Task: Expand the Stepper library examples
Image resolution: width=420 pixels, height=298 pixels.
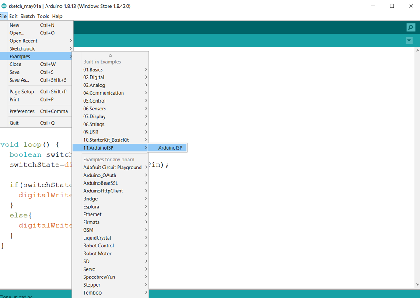Action: click(110, 285)
